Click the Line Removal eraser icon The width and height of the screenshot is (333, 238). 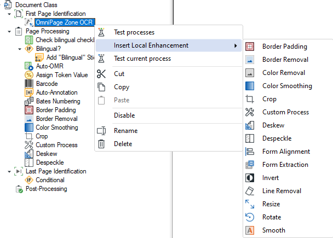point(250,191)
